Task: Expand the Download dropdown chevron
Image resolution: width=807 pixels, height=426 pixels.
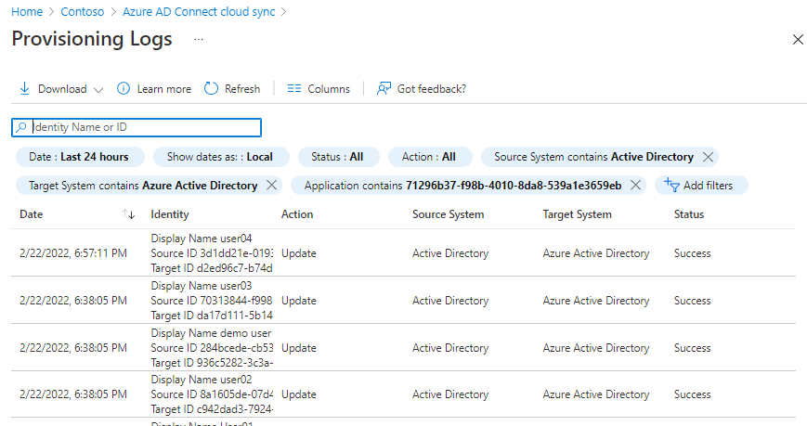Action: click(98, 90)
